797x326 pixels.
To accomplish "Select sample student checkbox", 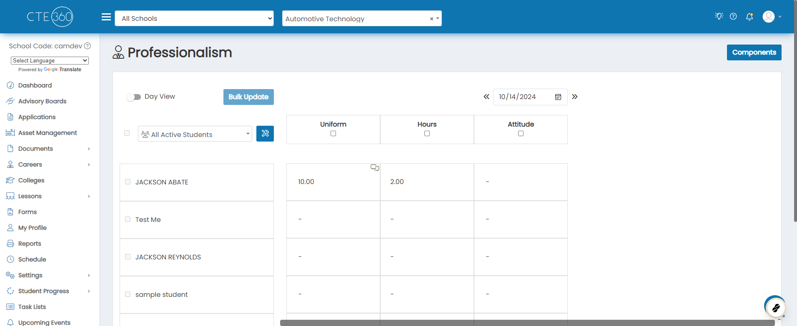I will (128, 294).
